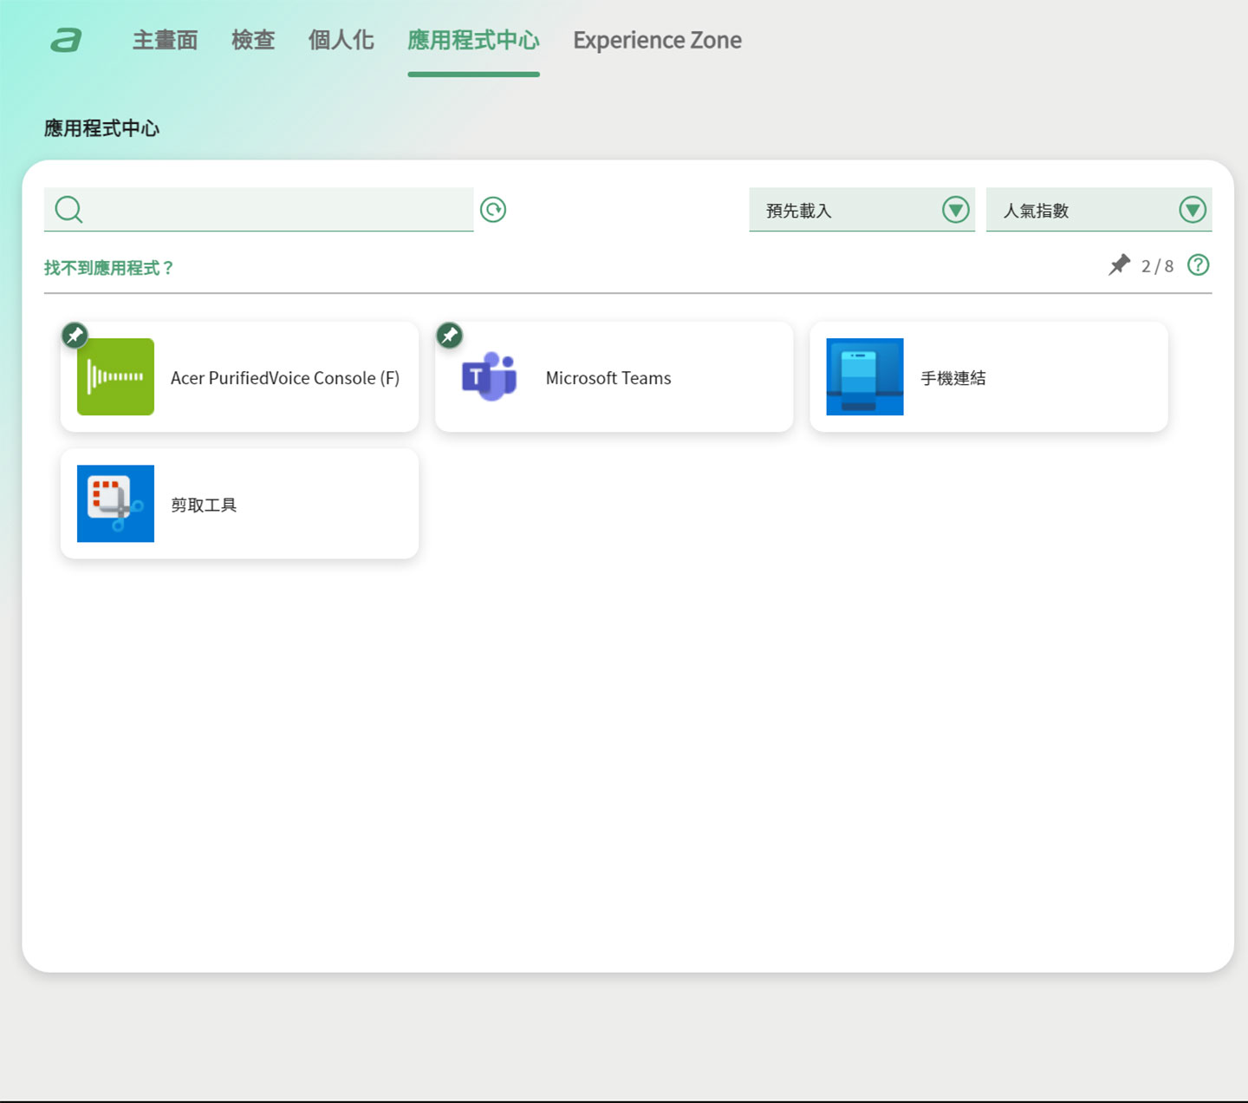Open the 手機連結 phone link icon
Screen dimensions: 1248x1103
pos(864,377)
